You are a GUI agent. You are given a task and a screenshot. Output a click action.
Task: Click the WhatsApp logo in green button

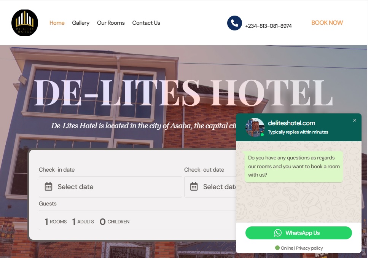click(278, 233)
